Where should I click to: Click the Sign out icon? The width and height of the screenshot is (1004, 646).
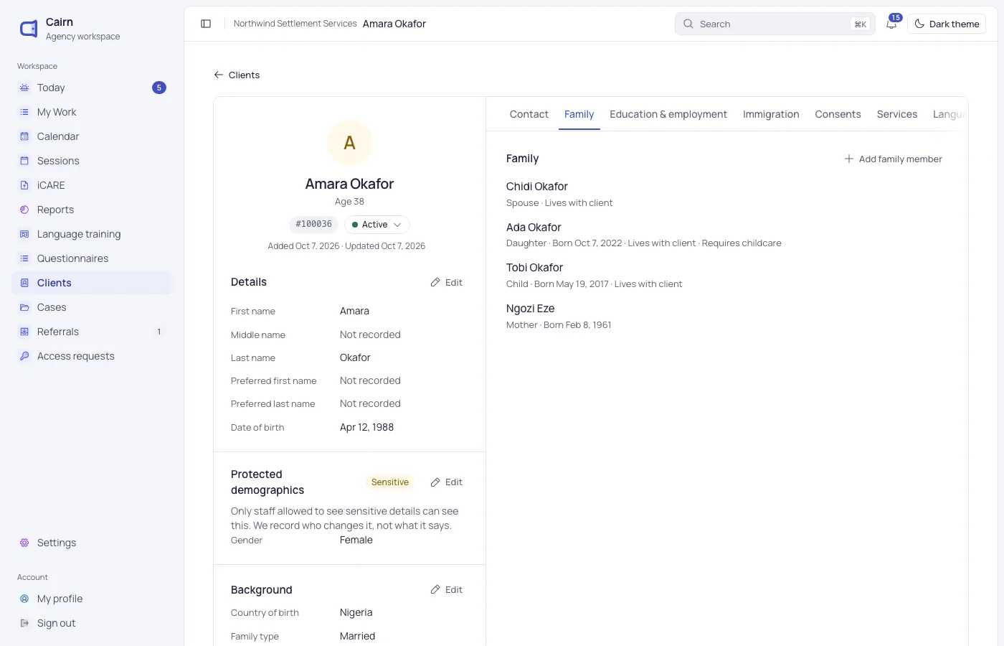tap(24, 623)
